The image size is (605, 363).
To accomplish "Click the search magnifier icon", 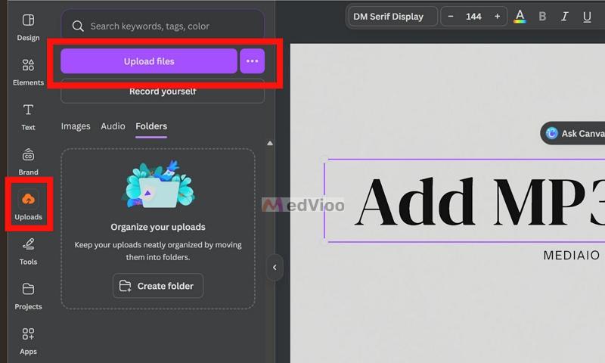I will coord(78,26).
